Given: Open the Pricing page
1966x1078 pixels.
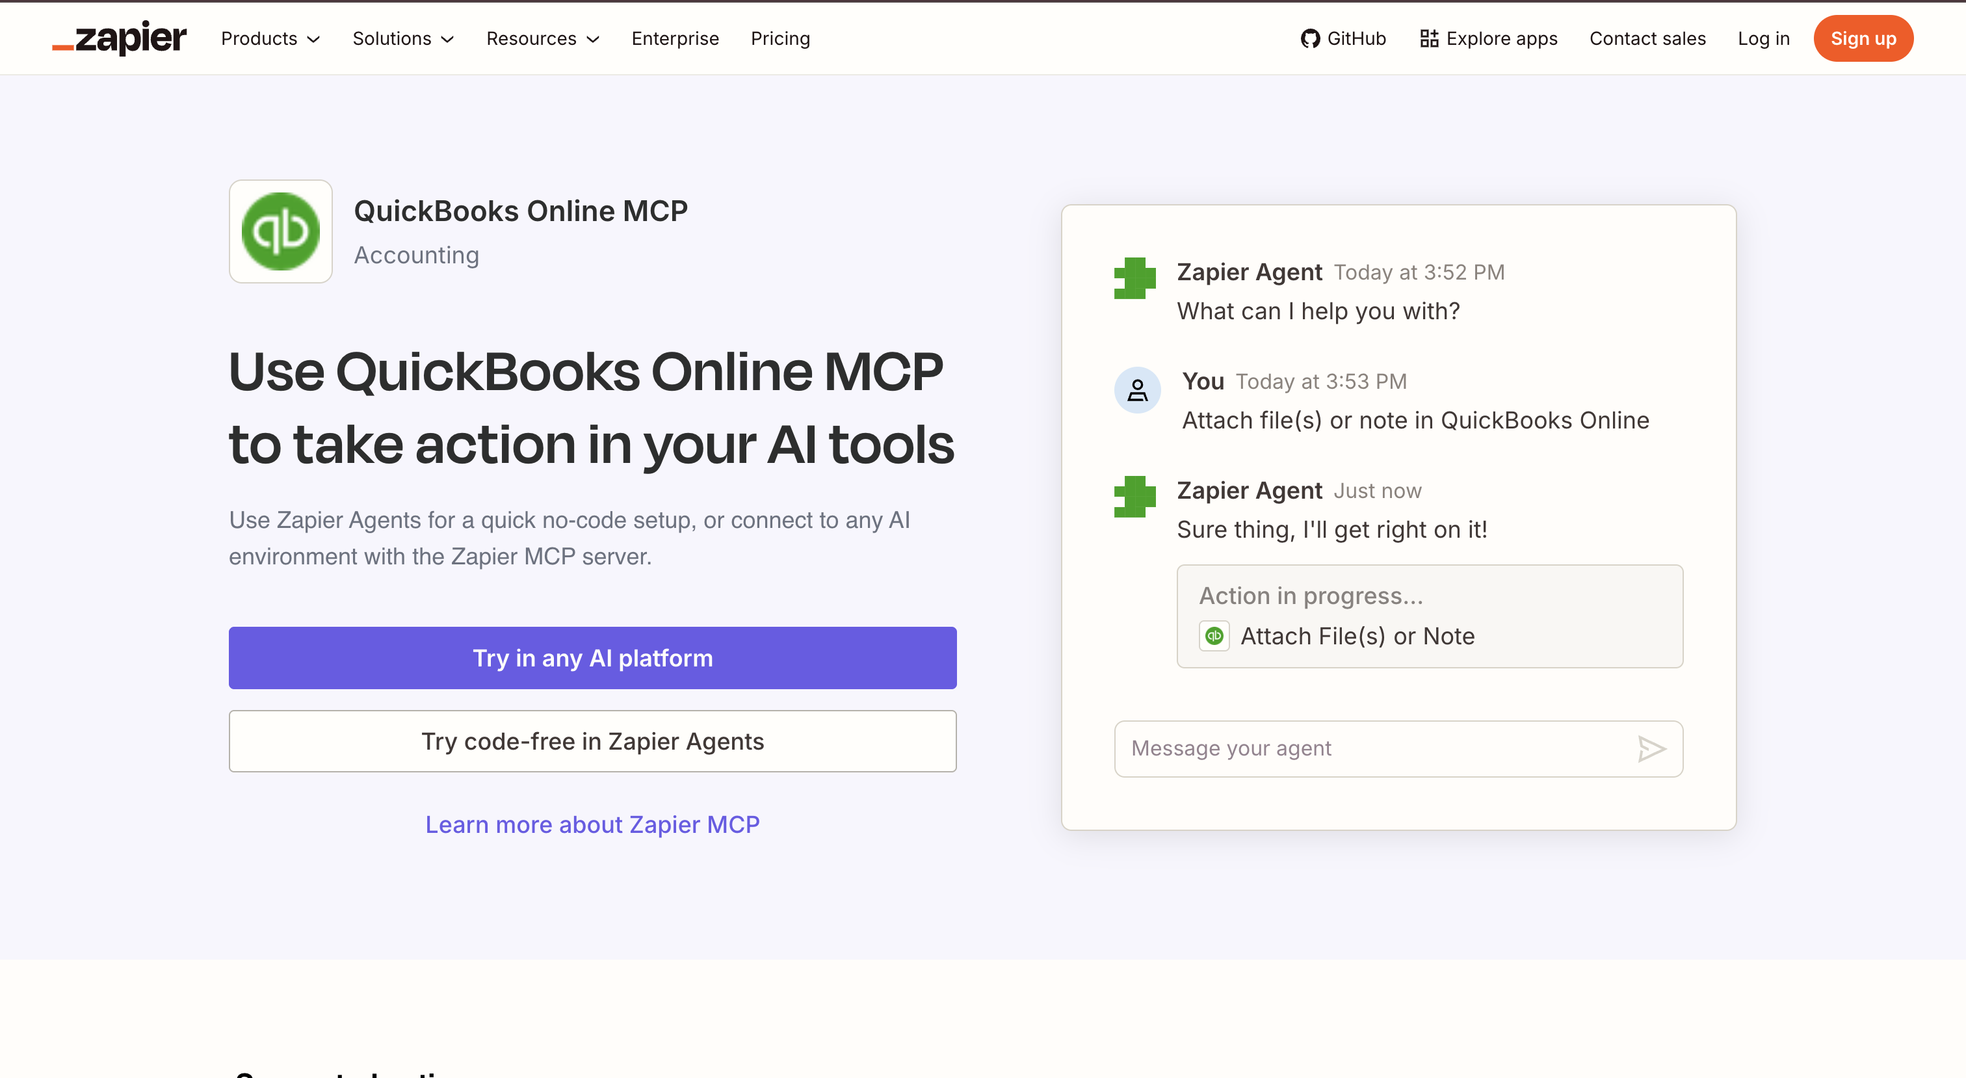Looking at the screenshot, I should tap(780, 39).
